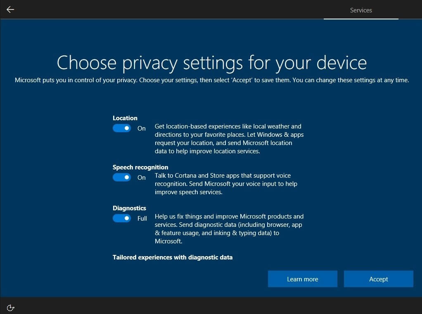Turn off the Location toggle
Screen dimensions: 422x314
122,128
